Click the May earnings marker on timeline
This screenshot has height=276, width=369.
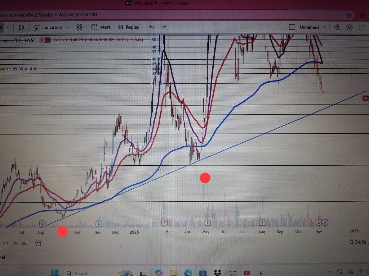pyautogui.click(x=208, y=222)
